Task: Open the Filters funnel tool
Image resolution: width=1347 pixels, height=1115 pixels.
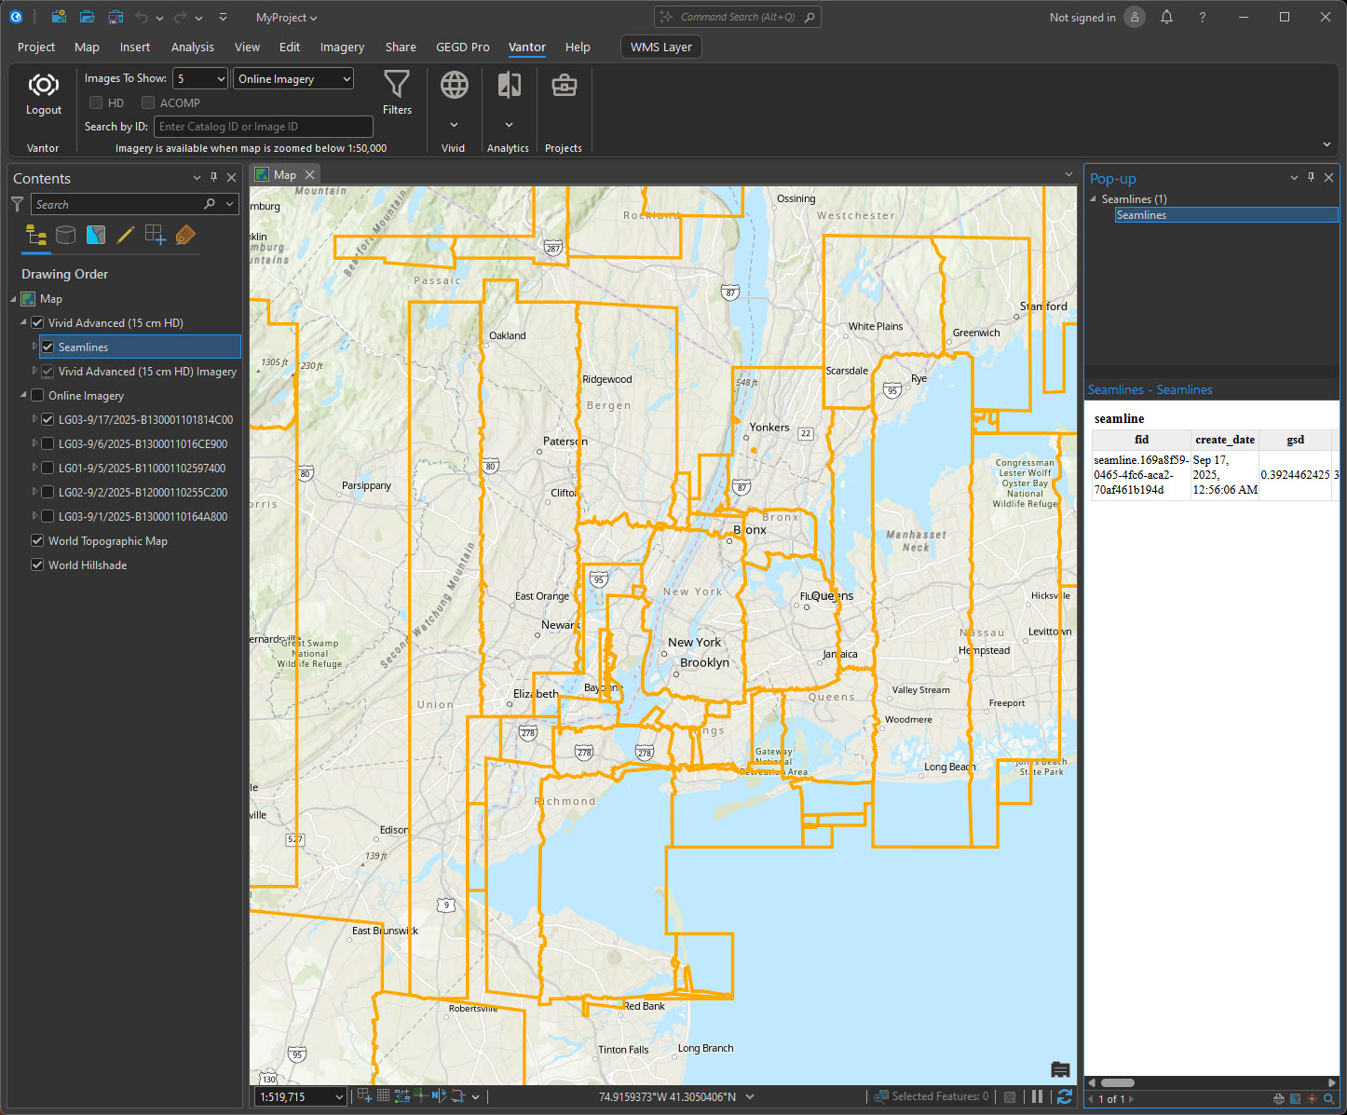Action: tap(397, 86)
